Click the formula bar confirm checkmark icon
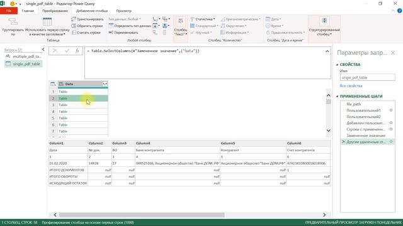Image resolution: width=403 pixels, height=226 pixels. (x=67, y=51)
